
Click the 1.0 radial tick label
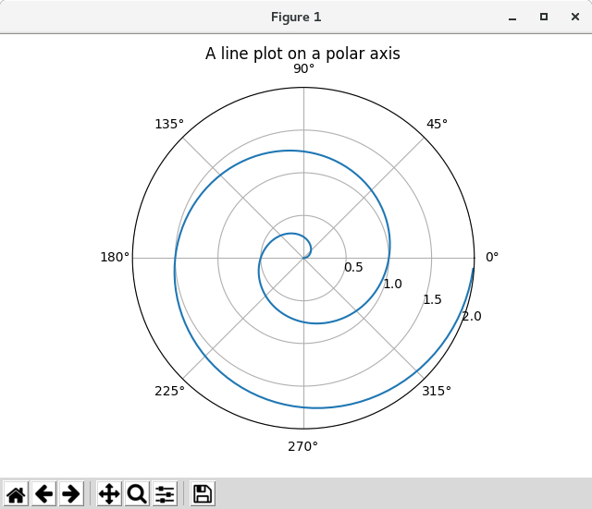point(392,284)
